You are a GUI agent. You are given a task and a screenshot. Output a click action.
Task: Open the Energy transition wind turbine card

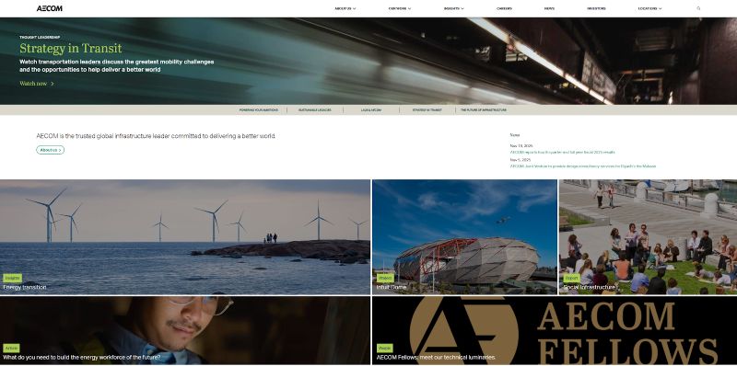tap(185, 237)
